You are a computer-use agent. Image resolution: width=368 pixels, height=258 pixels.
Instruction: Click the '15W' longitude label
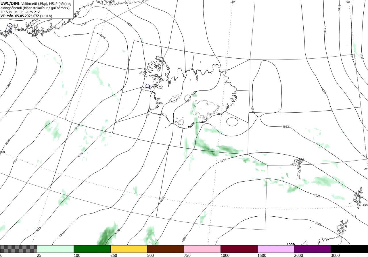tap(233, 2)
